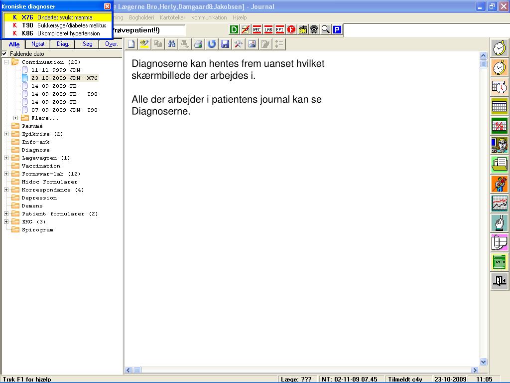Open the Kartoteker menu
Screen dimensions: 510x383
(x=172, y=17)
